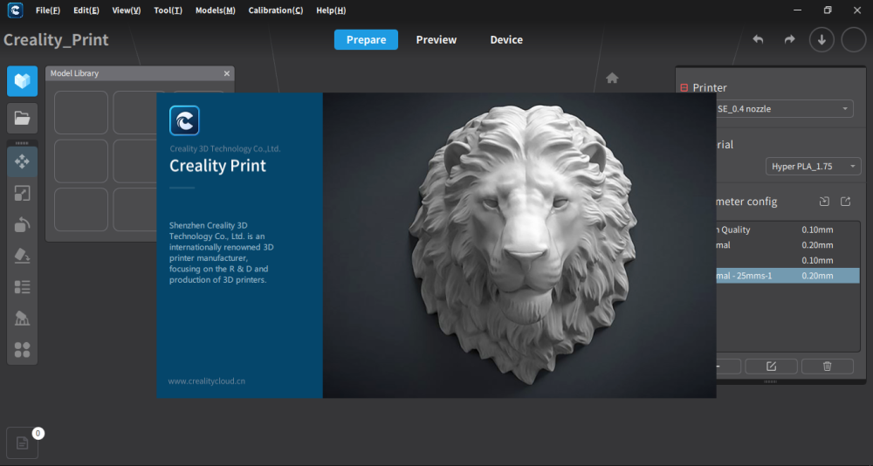Click the Creality logo in title bar

click(15, 10)
